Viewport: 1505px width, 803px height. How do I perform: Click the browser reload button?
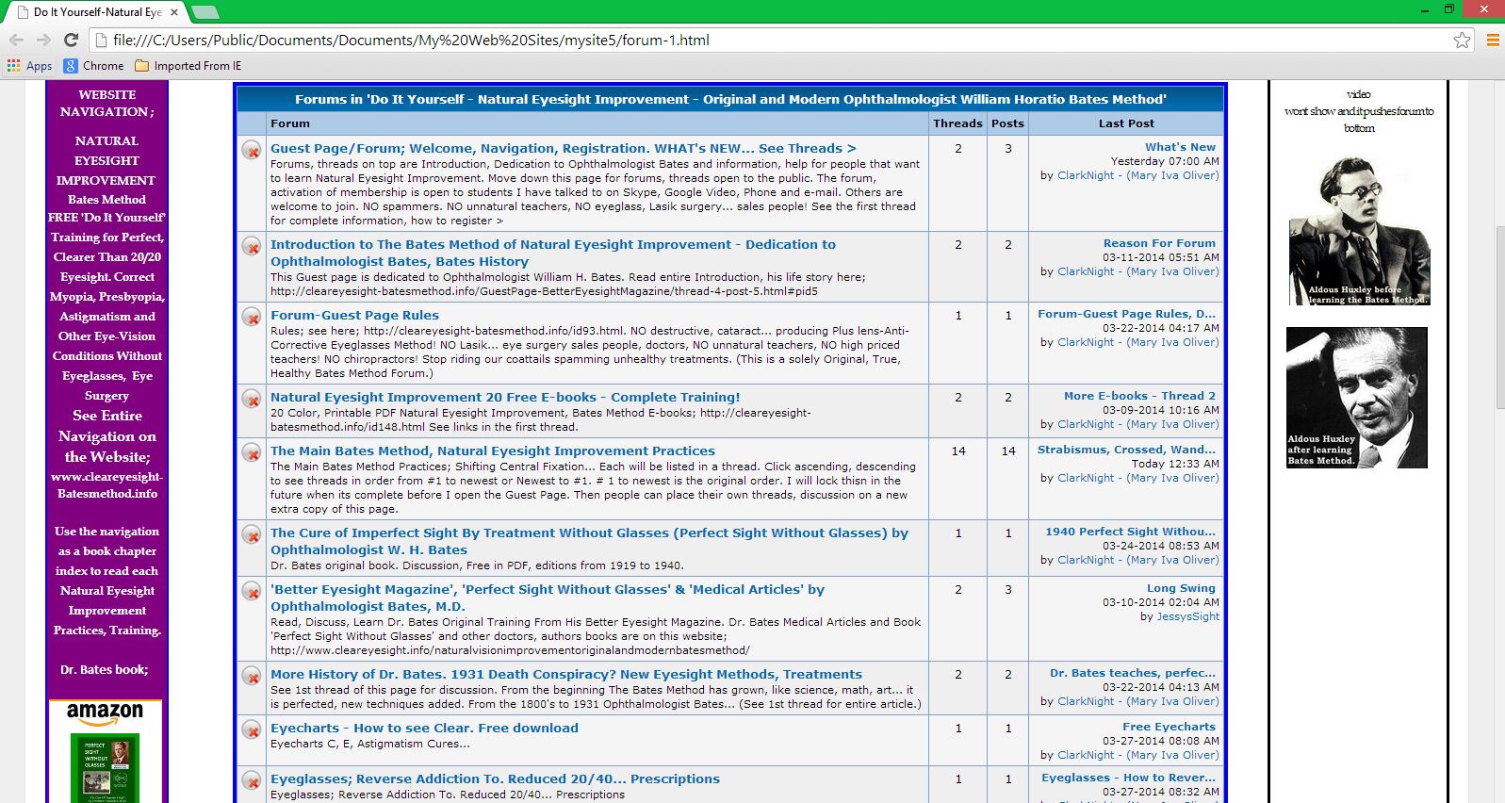tap(71, 40)
